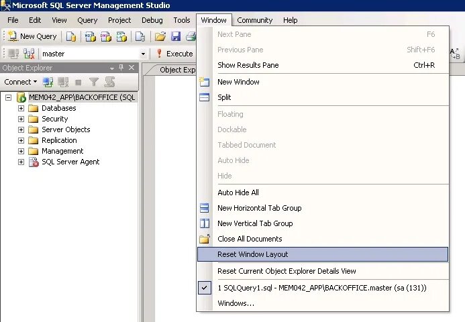Select the Security tree item
This screenshot has height=322, width=465.
(x=55, y=119)
